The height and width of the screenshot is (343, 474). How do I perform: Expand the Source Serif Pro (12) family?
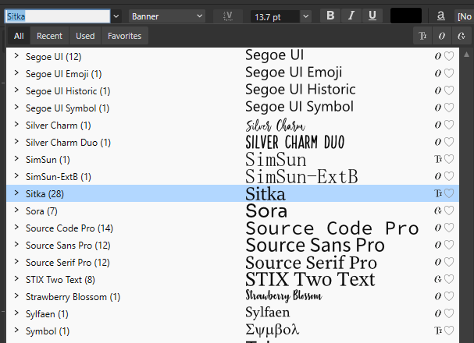pos(16,262)
